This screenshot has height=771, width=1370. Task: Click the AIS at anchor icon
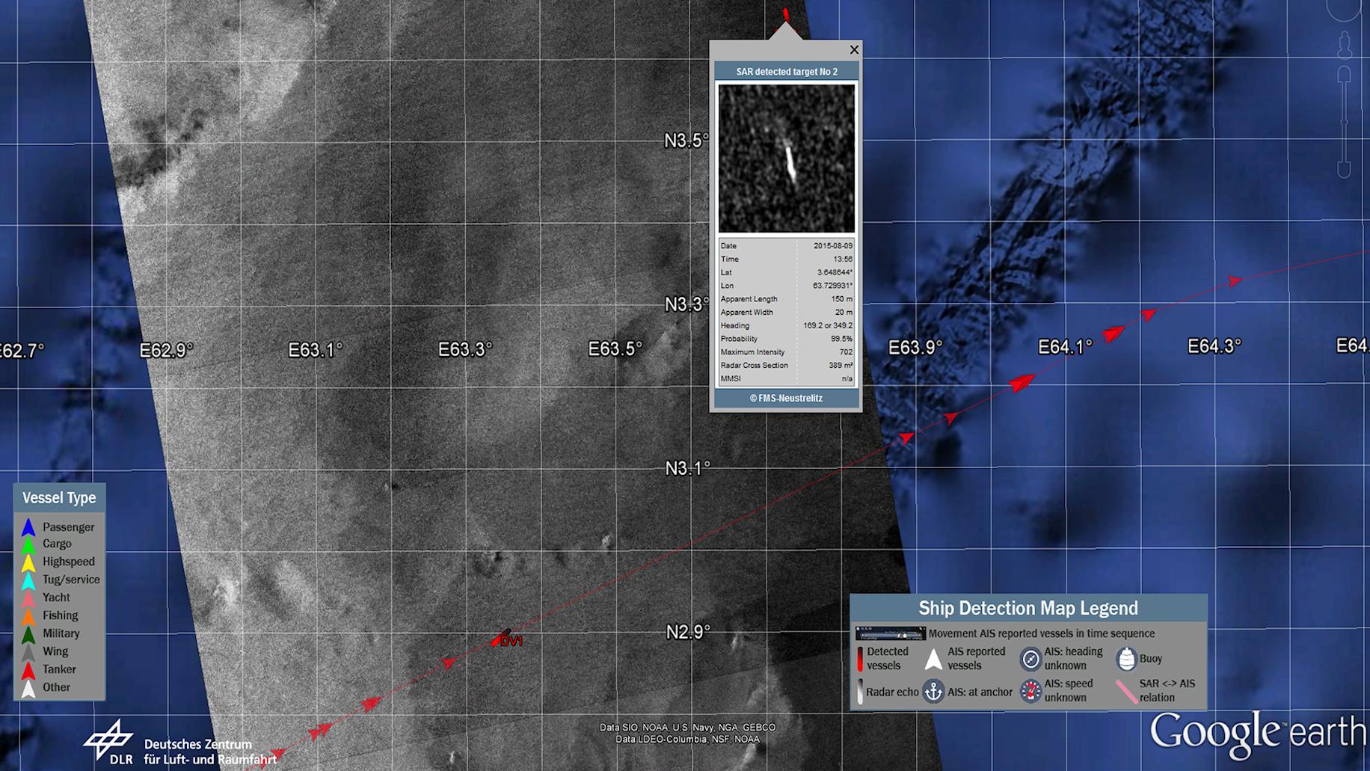click(933, 692)
